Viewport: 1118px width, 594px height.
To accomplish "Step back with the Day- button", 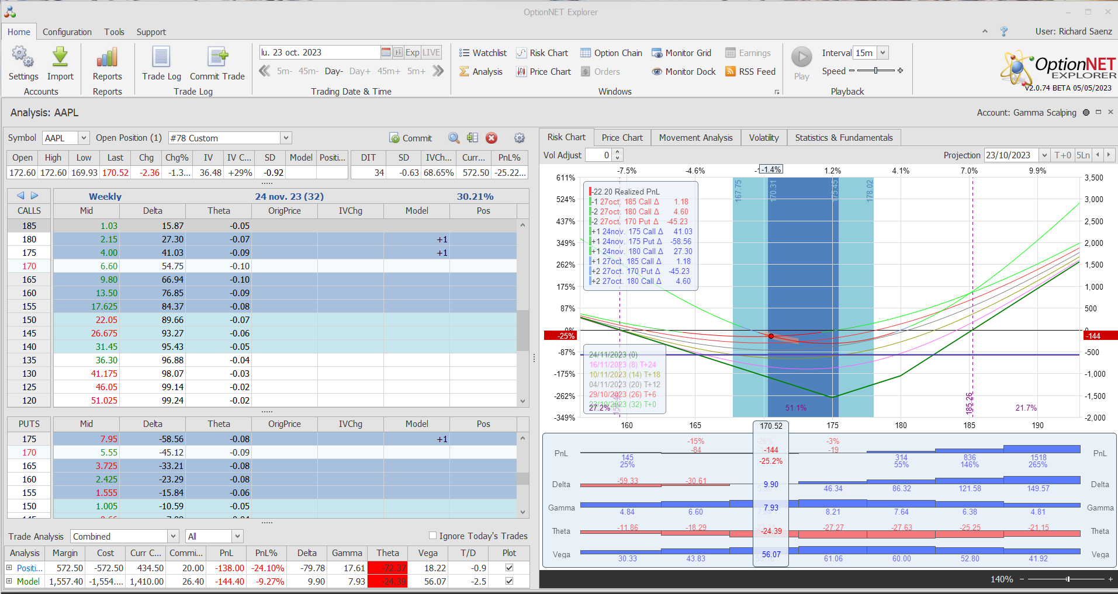I will point(334,71).
